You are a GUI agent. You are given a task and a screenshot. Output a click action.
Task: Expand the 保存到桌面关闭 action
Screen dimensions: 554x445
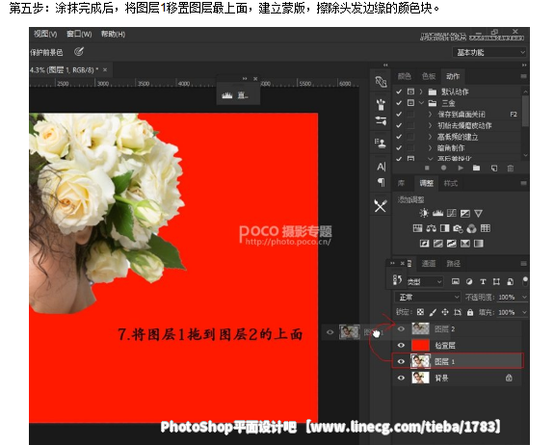pyautogui.click(x=430, y=114)
